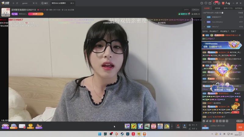The image size is (244, 137).
Task: Click the 免费开办卡 green button
Action: [184, 14]
